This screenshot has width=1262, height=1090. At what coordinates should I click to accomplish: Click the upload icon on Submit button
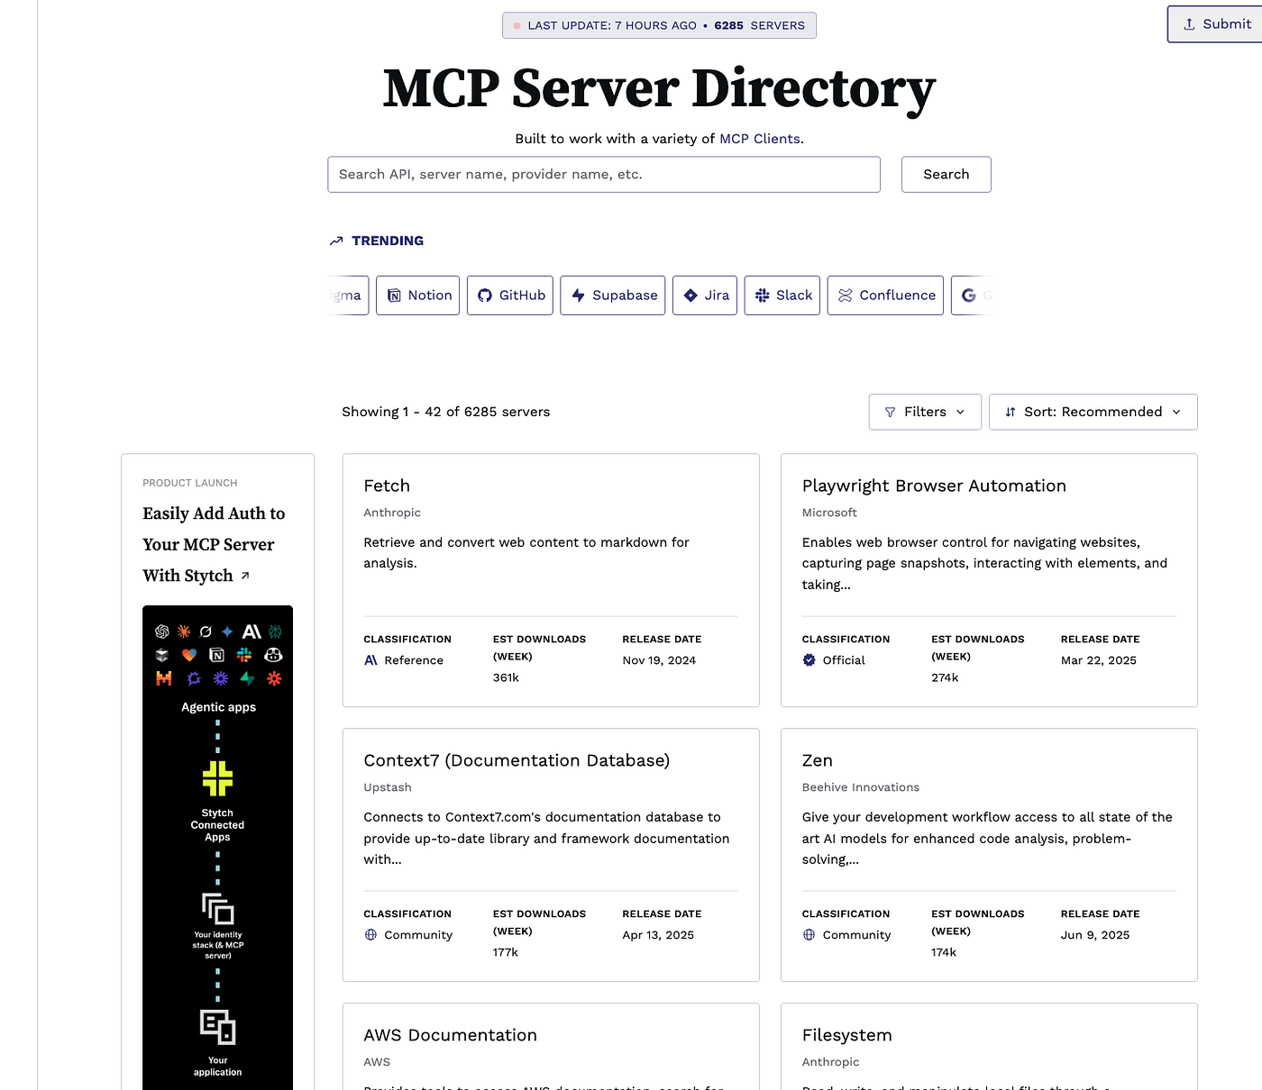click(x=1189, y=24)
